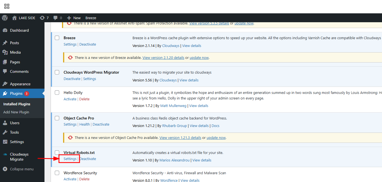
Task: Click the four-squares grid icon at top left
Action: (7, 6)
